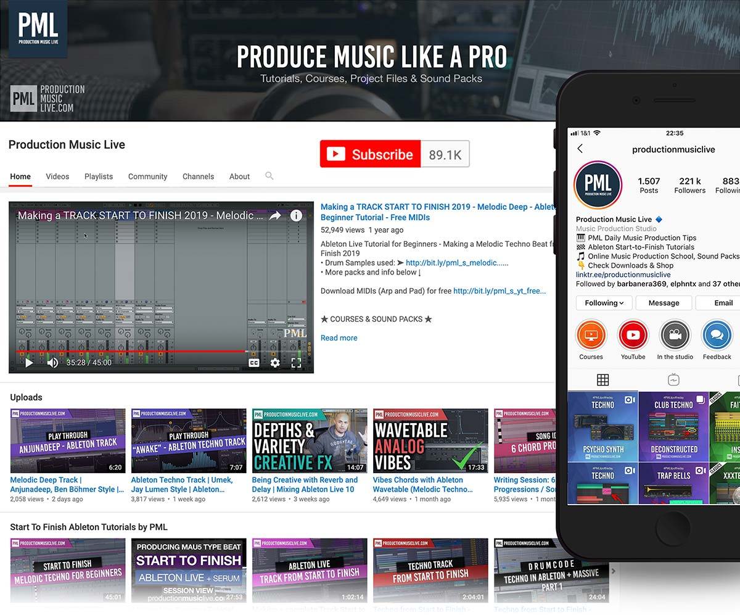
Task: Open the Awake Ableton Techno Track thumbnail
Action: [x=189, y=440]
